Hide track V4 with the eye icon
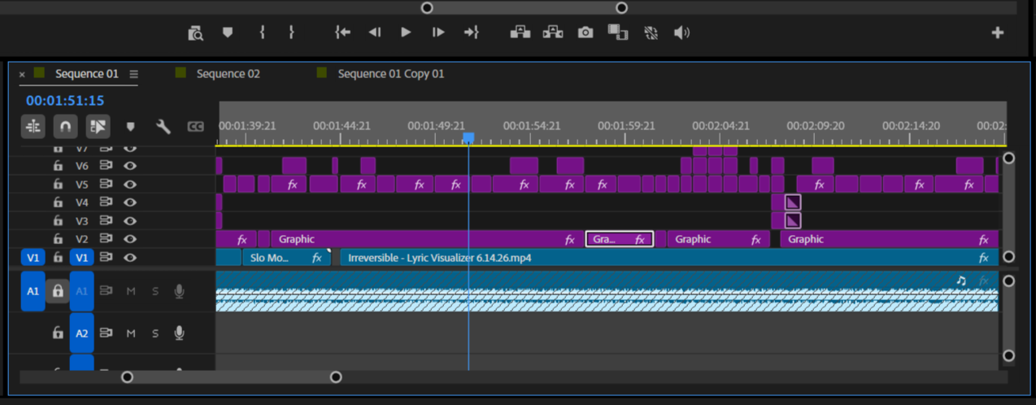1036x405 pixels. pos(130,202)
